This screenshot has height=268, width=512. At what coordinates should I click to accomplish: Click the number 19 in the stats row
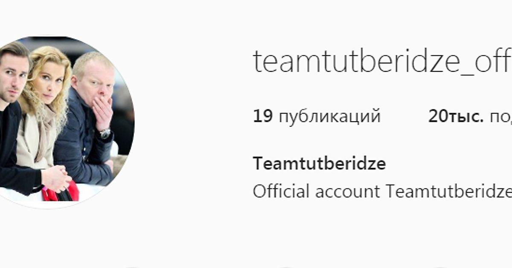pyautogui.click(x=262, y=116)
